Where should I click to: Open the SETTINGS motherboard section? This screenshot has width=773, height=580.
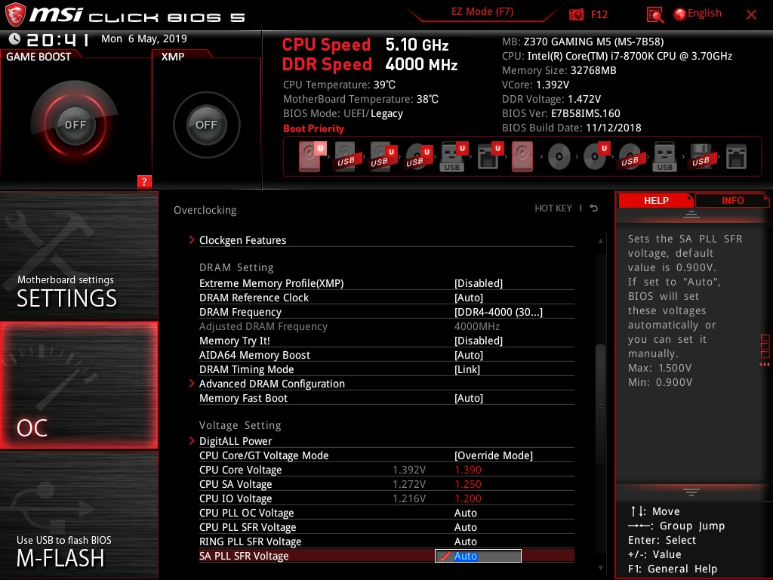pyautogui.click(x=79, y=255)
